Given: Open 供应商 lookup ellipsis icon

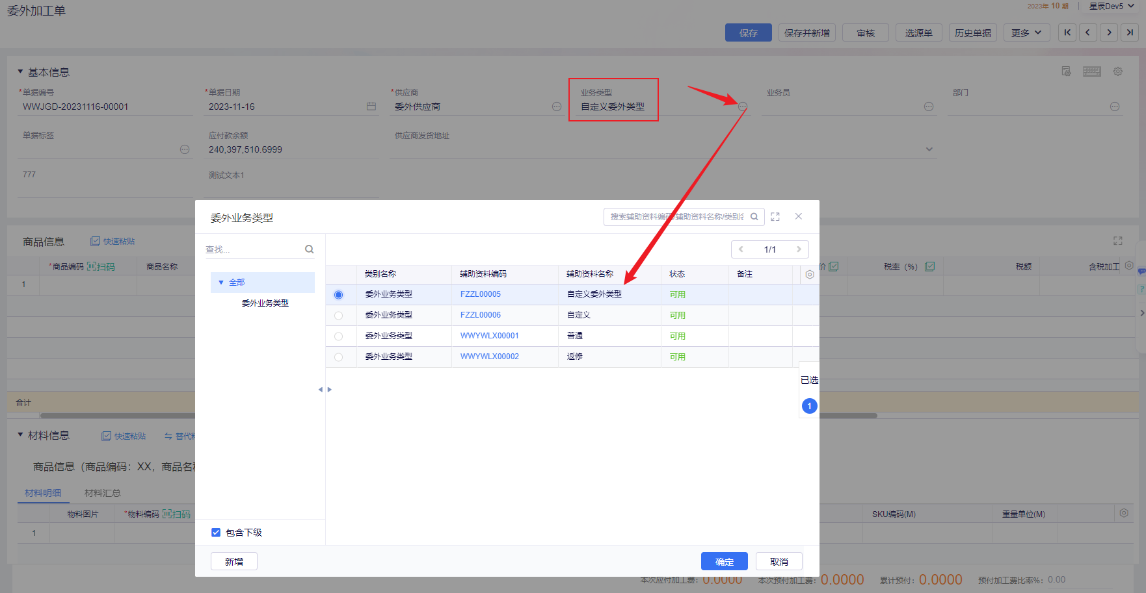Looking at the screenshot, I should click(x=557, y=107).
